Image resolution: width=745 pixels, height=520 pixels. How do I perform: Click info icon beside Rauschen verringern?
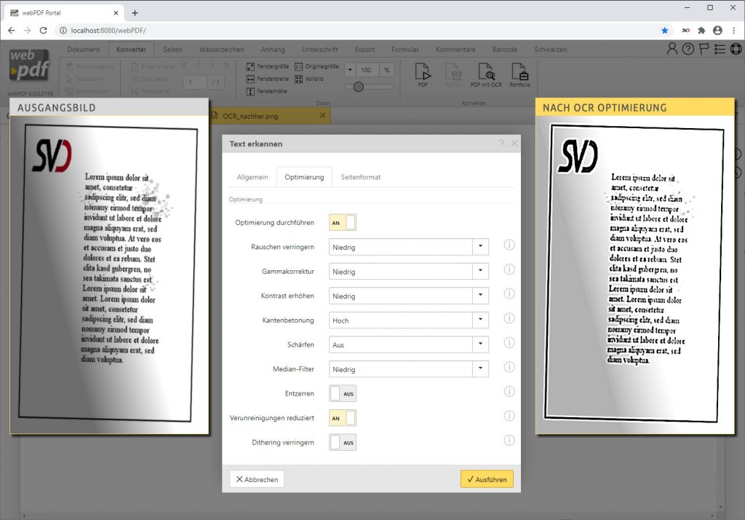pyautogui.click(x=509, y=246)
